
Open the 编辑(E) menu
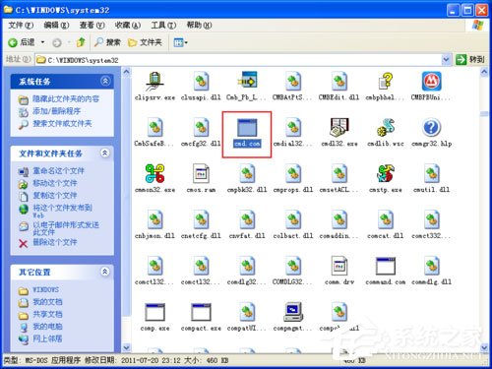click(56, 25)
